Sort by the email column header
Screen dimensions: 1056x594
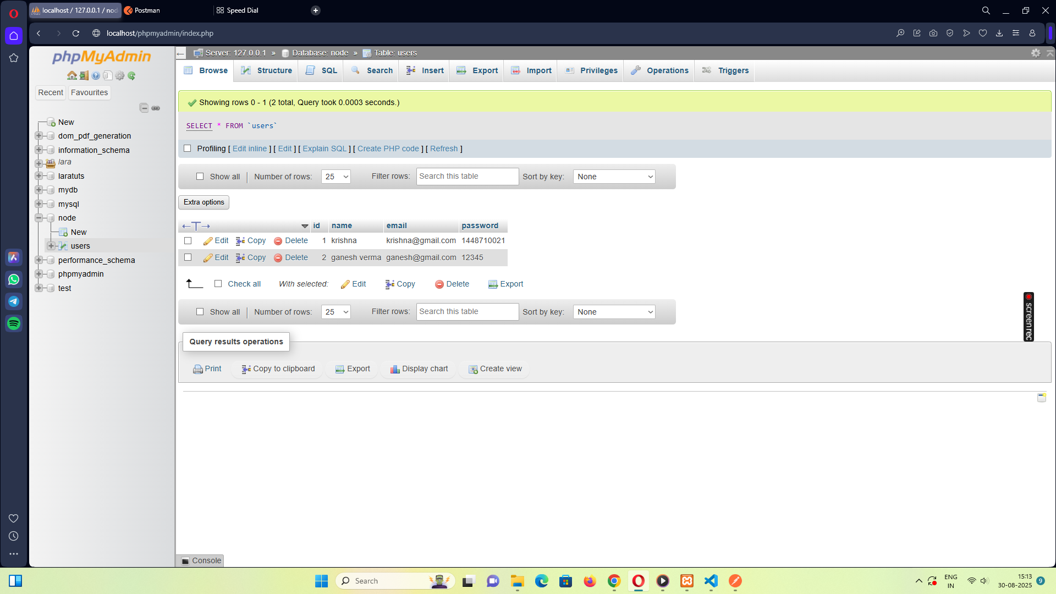(397, 226)
